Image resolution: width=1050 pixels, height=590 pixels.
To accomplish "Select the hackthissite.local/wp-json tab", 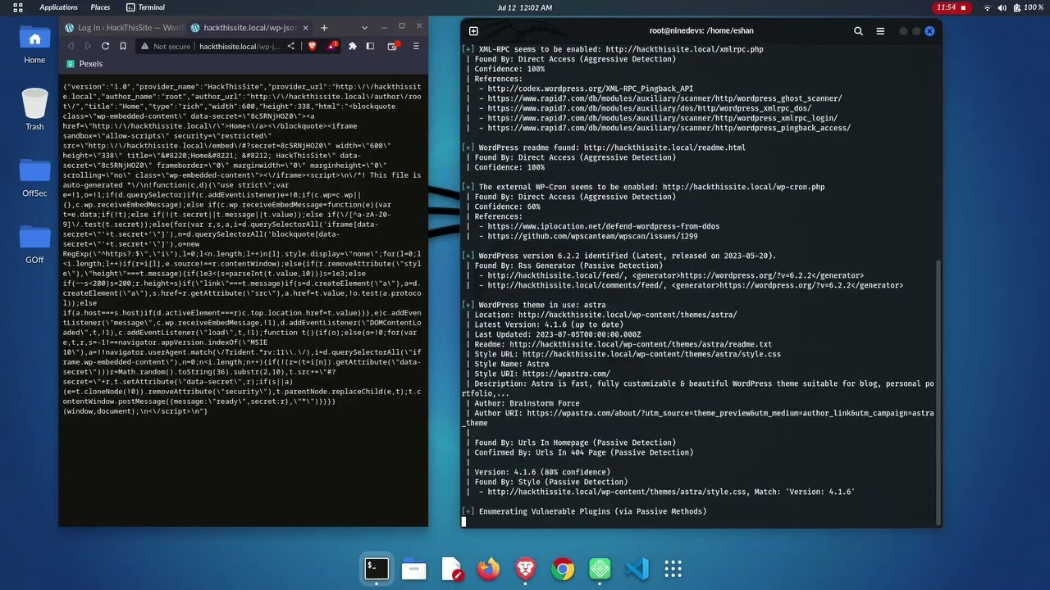I will 250,28.
